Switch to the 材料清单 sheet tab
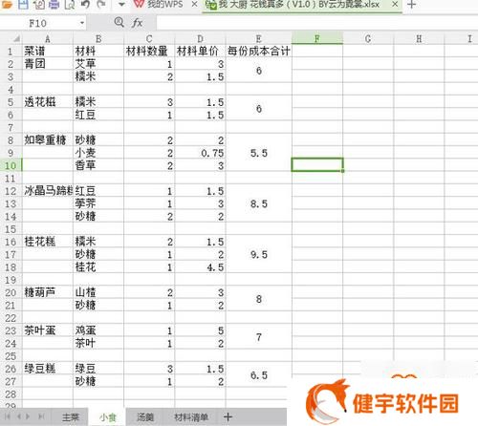 pyautogui.click(x=191, y=417)
